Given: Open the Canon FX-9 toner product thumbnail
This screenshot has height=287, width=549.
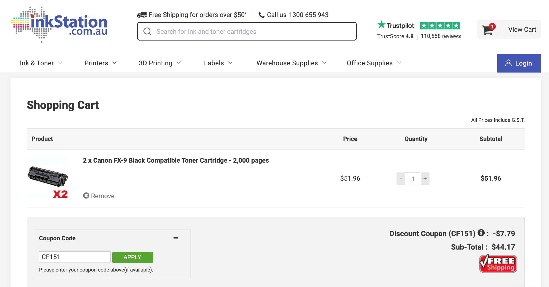Looking at the screenshot, I should point(48,178).
